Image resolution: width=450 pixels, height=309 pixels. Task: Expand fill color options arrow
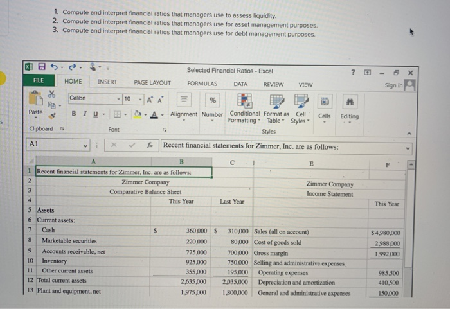coord(145,115)
